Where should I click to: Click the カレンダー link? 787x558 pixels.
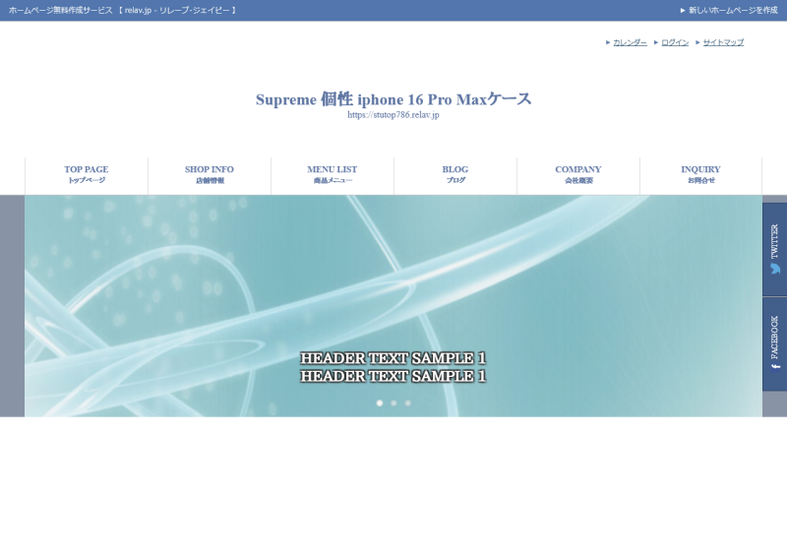[x=630, y=42]
